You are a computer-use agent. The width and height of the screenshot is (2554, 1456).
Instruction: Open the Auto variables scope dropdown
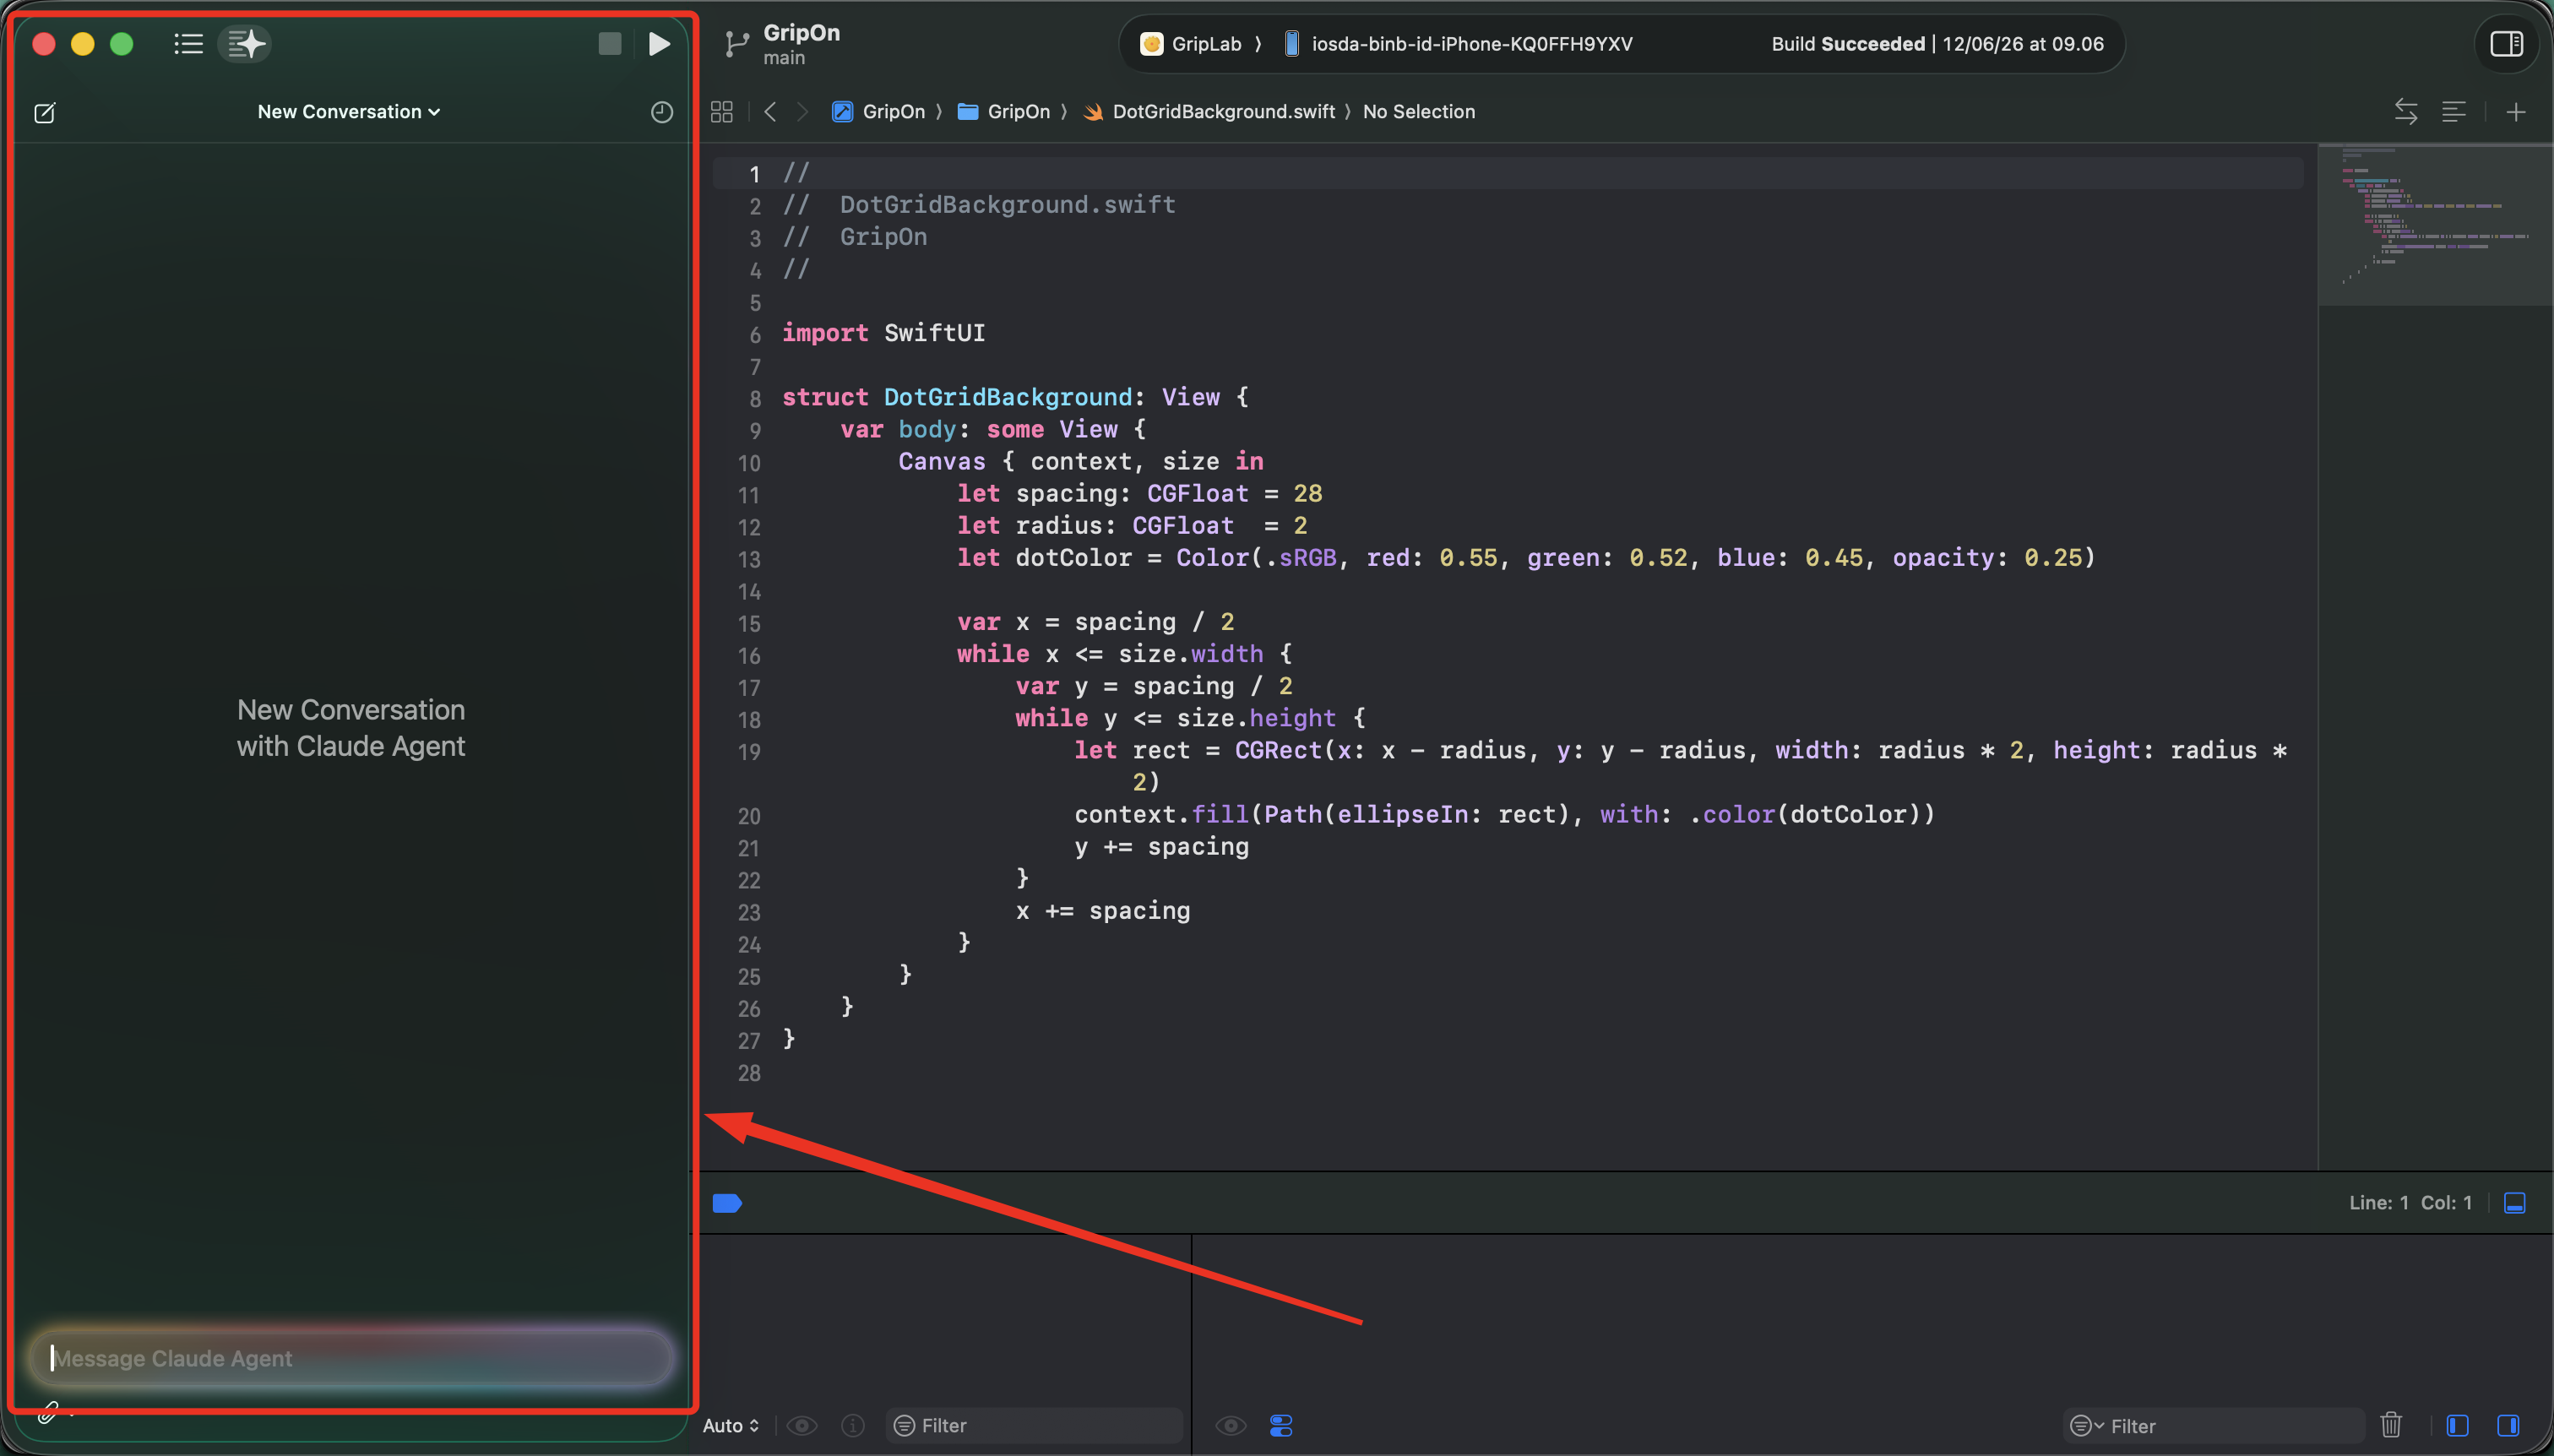pyautogui.click(x=731, y=1426)
